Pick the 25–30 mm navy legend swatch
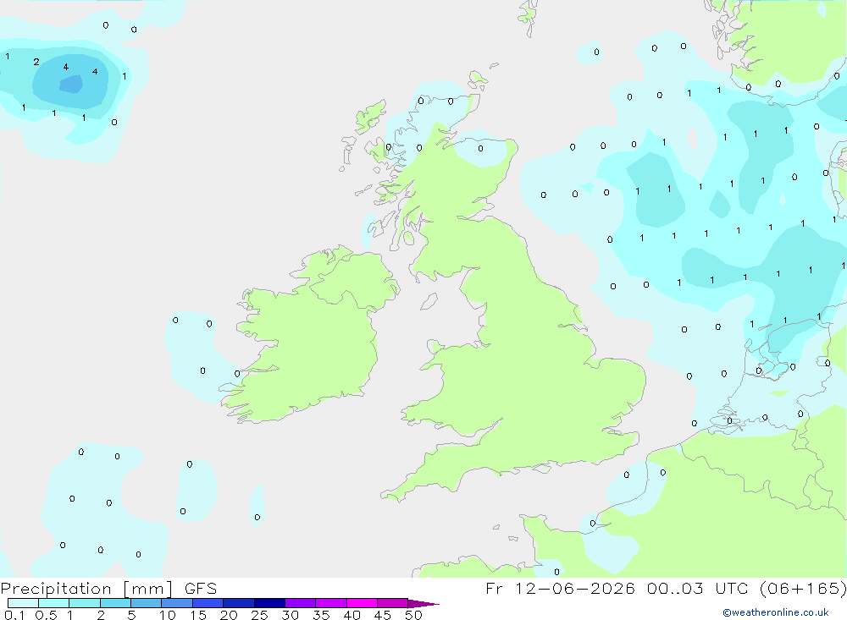Screen dimensions: 847x620 tap(269, 603)
